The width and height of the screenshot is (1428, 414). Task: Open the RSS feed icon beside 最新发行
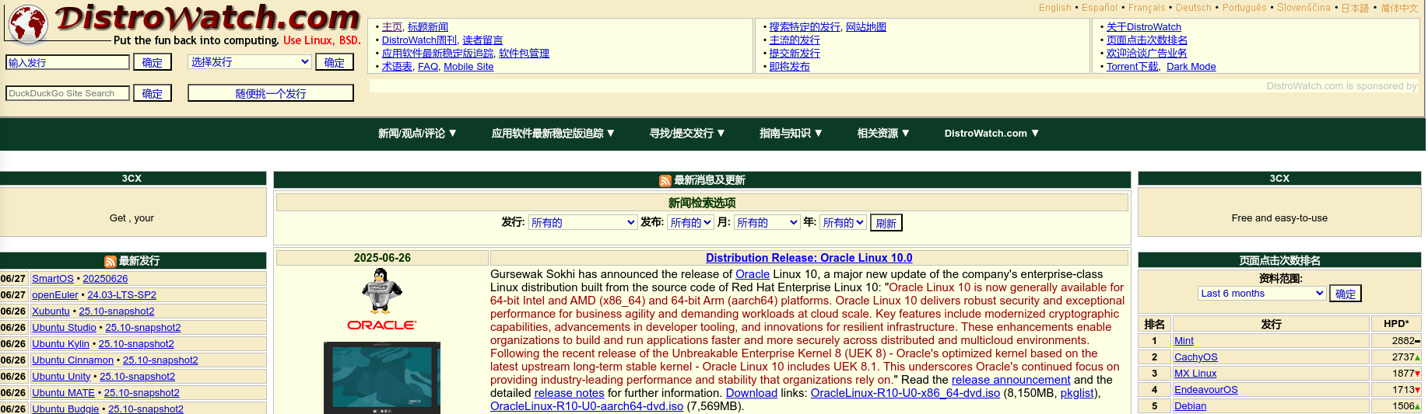[111, 262]
